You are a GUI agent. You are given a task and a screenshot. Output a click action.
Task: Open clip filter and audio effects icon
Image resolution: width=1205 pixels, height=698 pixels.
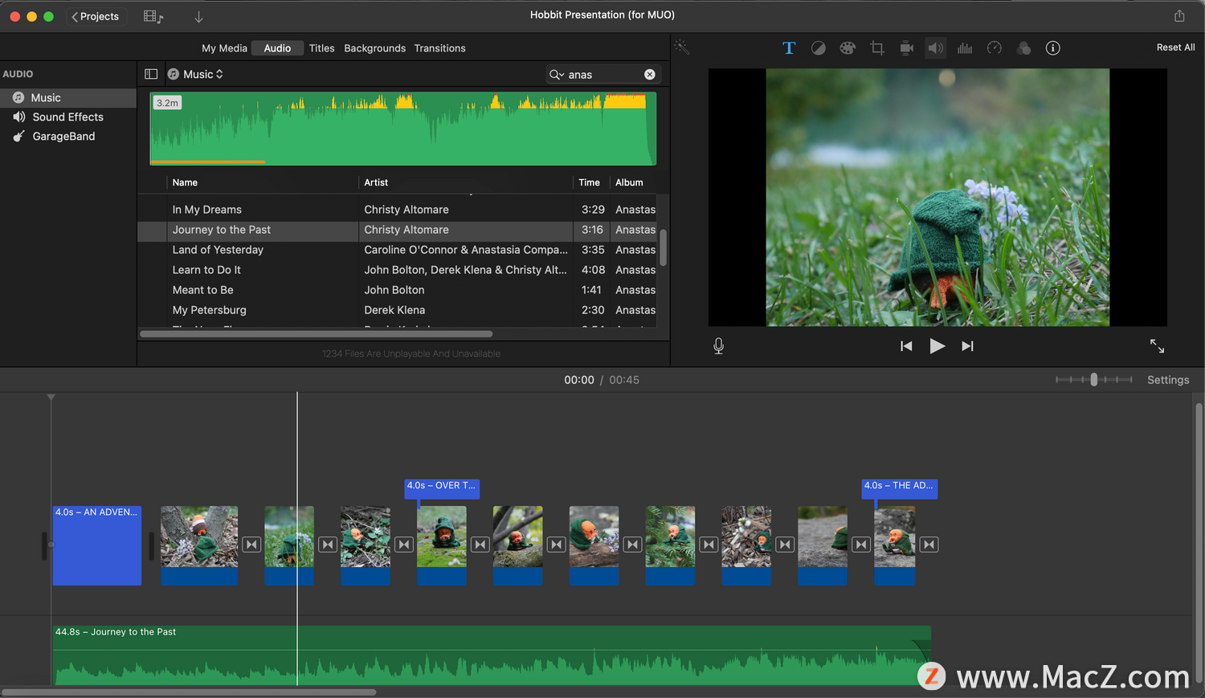[1023, 48]
